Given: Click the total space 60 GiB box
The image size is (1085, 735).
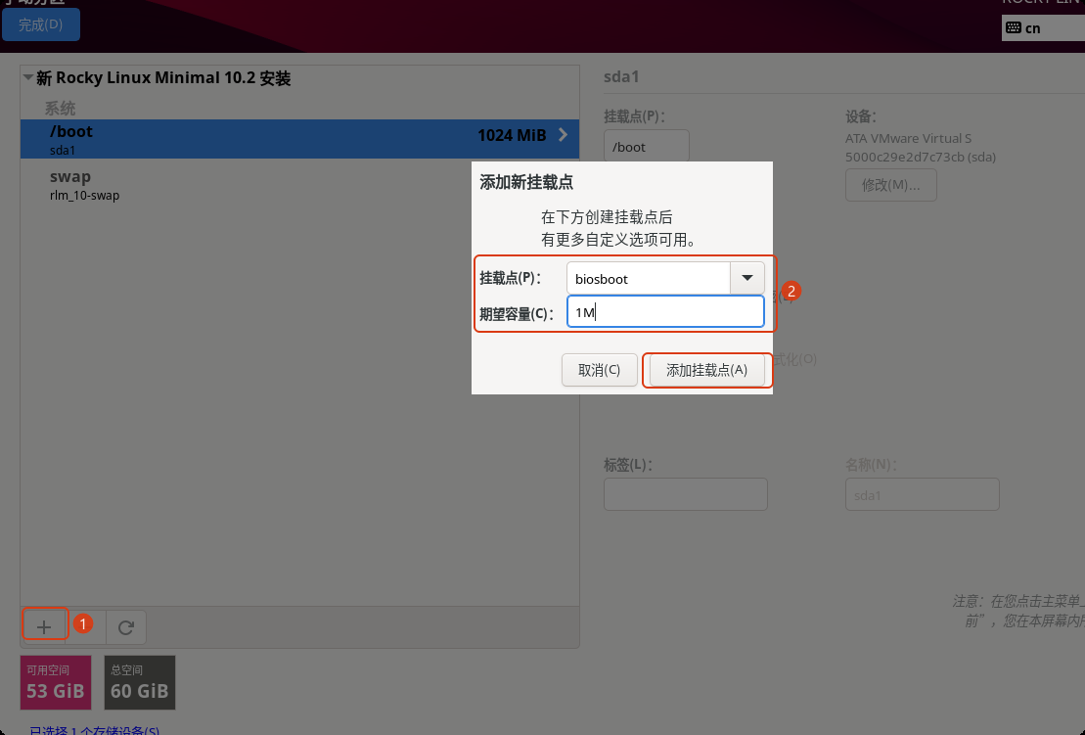Looking at the screenshot, I should coord(140,682).
